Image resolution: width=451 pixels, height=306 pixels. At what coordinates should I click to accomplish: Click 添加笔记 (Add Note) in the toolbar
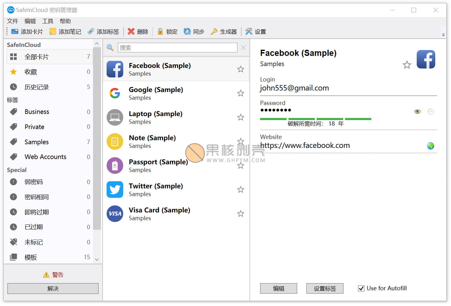65,31
